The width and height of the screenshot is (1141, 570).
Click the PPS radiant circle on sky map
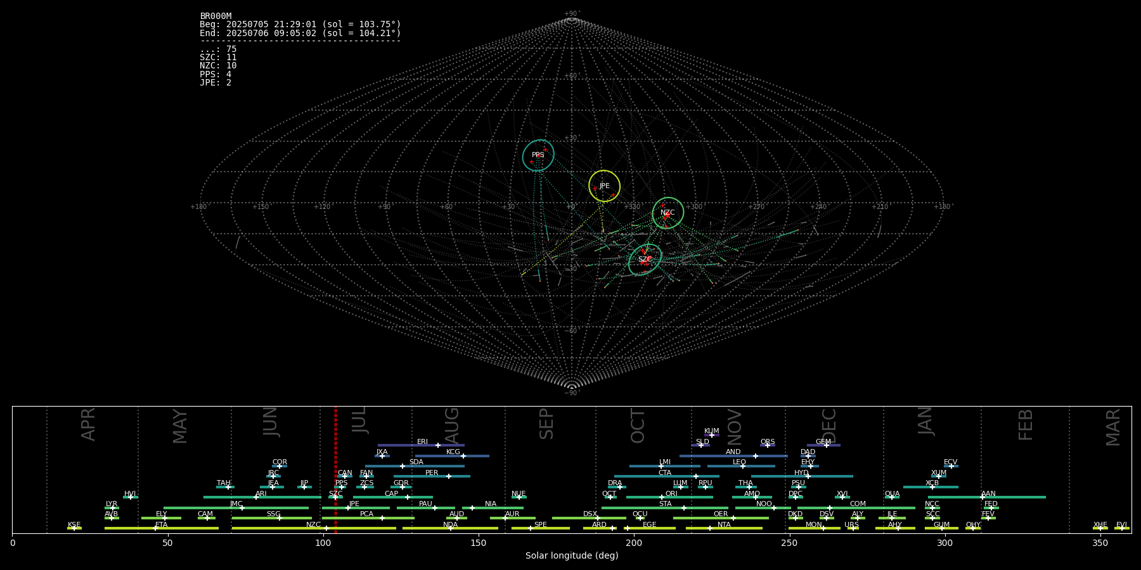click(x=538, y=155)
